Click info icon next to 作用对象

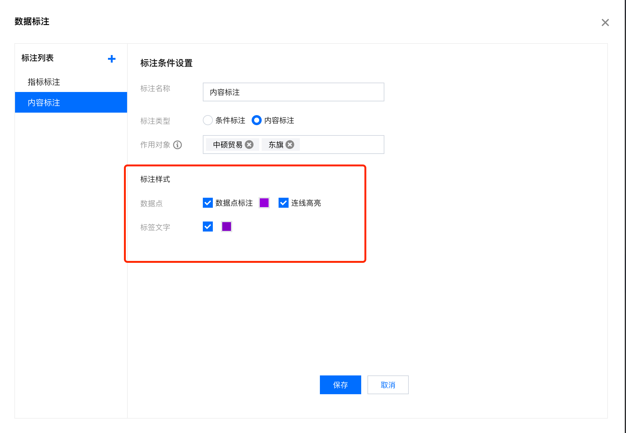[x=177, y=145]
